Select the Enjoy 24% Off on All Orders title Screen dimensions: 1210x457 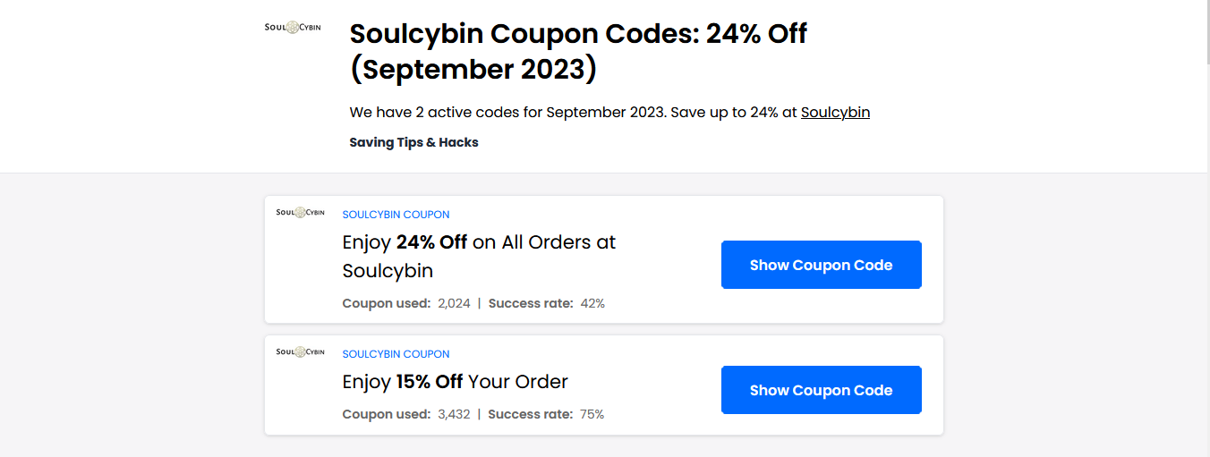pos(479,257)
